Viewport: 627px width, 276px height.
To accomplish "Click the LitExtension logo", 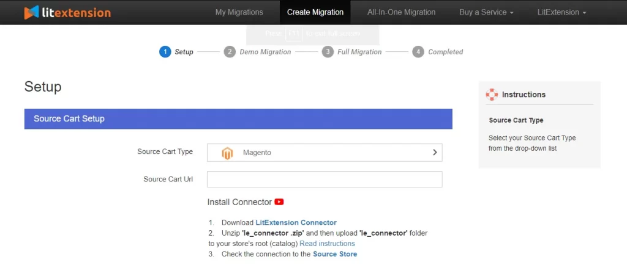I will point(67,12).
